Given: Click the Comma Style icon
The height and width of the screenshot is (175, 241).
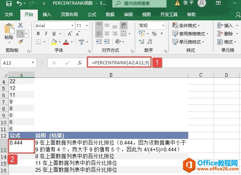Looking at the screenshot, I should click(x=161, y=34).
